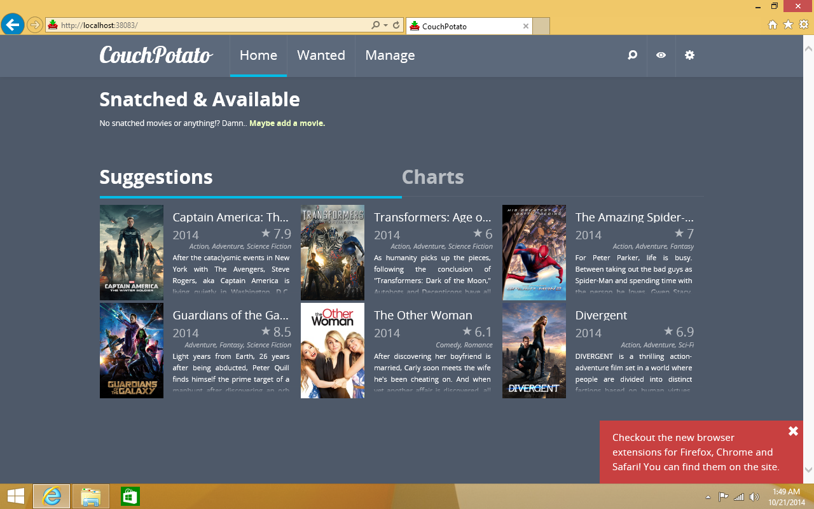Select the Suggestions heading tab
The height and width of the screenshot is (509, 814).
tap(156, 177)
